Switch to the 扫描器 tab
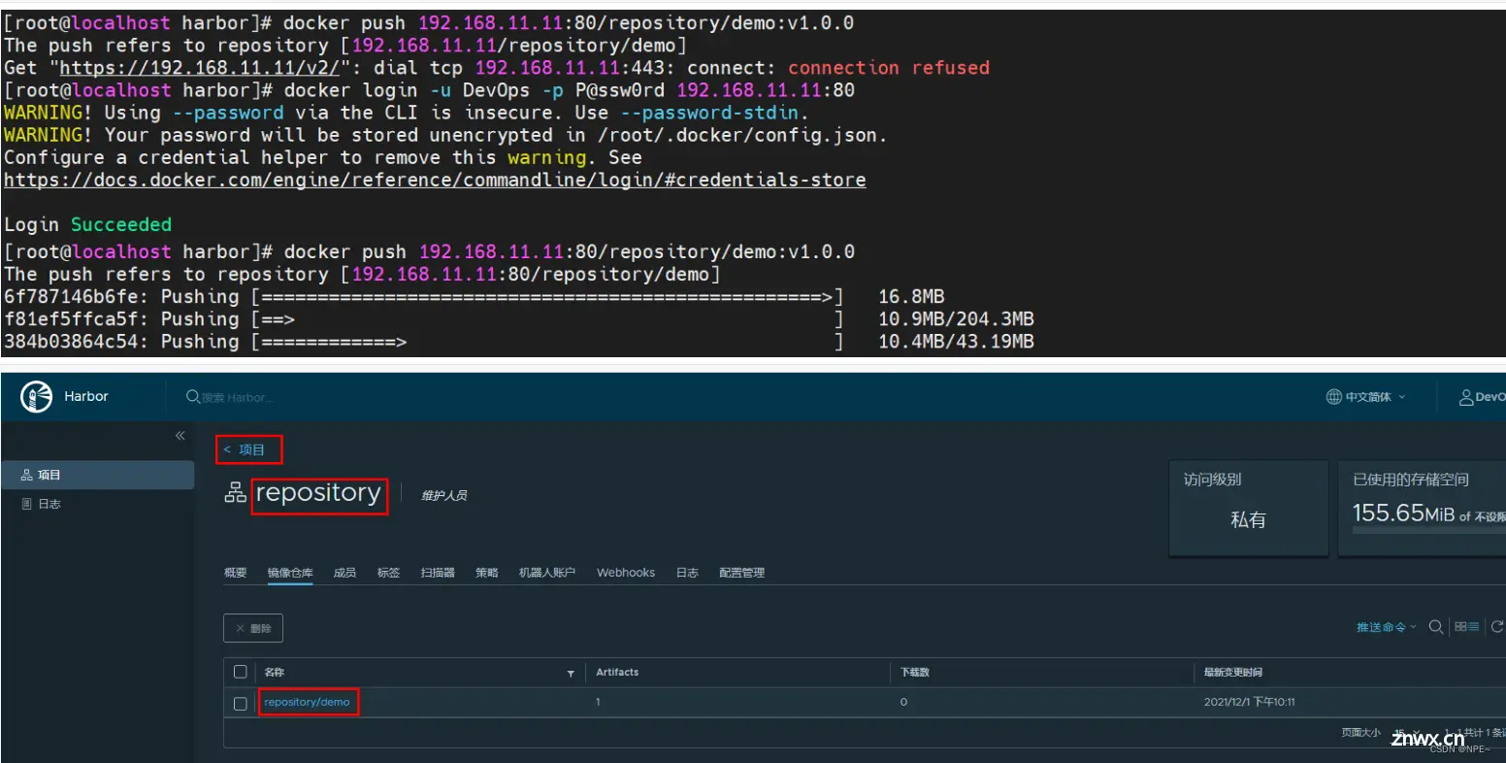 438,573
